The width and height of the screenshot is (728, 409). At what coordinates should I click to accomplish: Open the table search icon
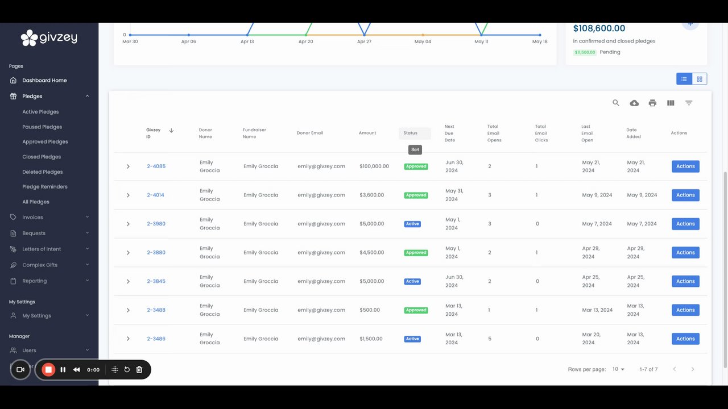[616, 103]
